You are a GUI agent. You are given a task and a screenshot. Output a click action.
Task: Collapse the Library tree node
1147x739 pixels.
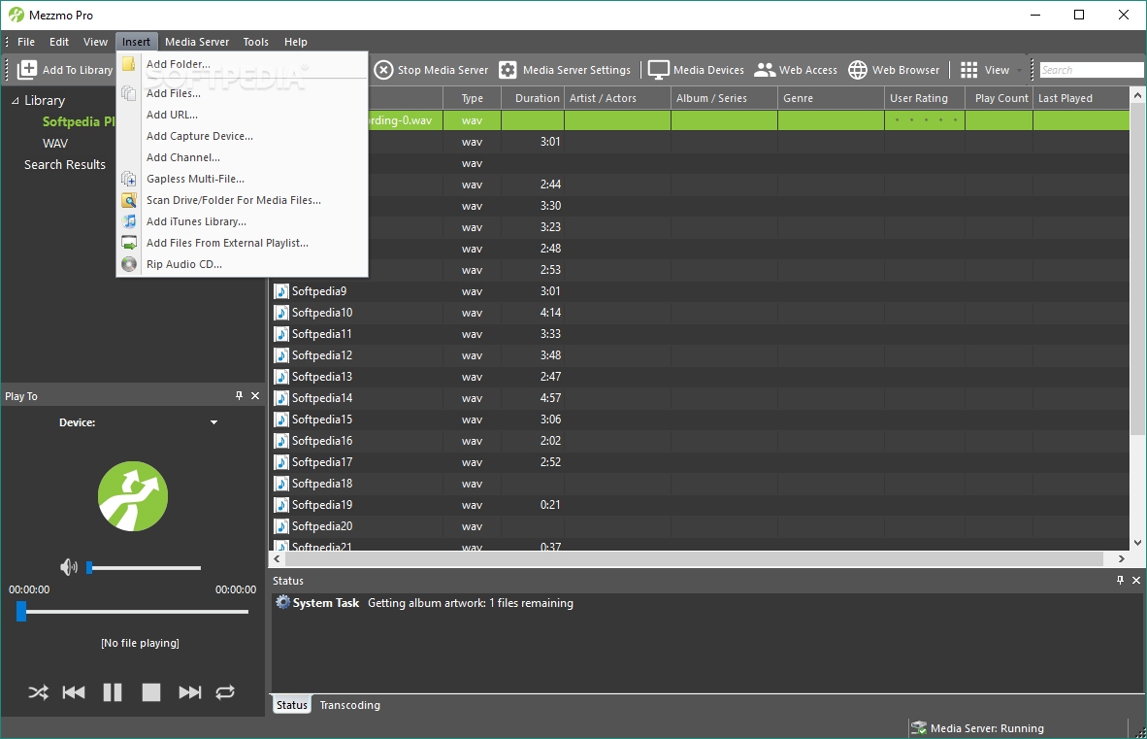click(x=15, y=101)
